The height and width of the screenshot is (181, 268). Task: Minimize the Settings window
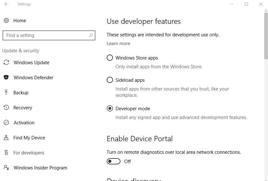[x=232, y=4]
